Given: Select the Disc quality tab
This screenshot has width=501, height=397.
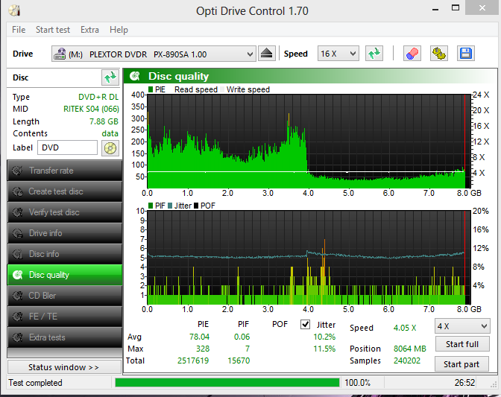Looking at the screenshot, I should click(x=65, y=275).
